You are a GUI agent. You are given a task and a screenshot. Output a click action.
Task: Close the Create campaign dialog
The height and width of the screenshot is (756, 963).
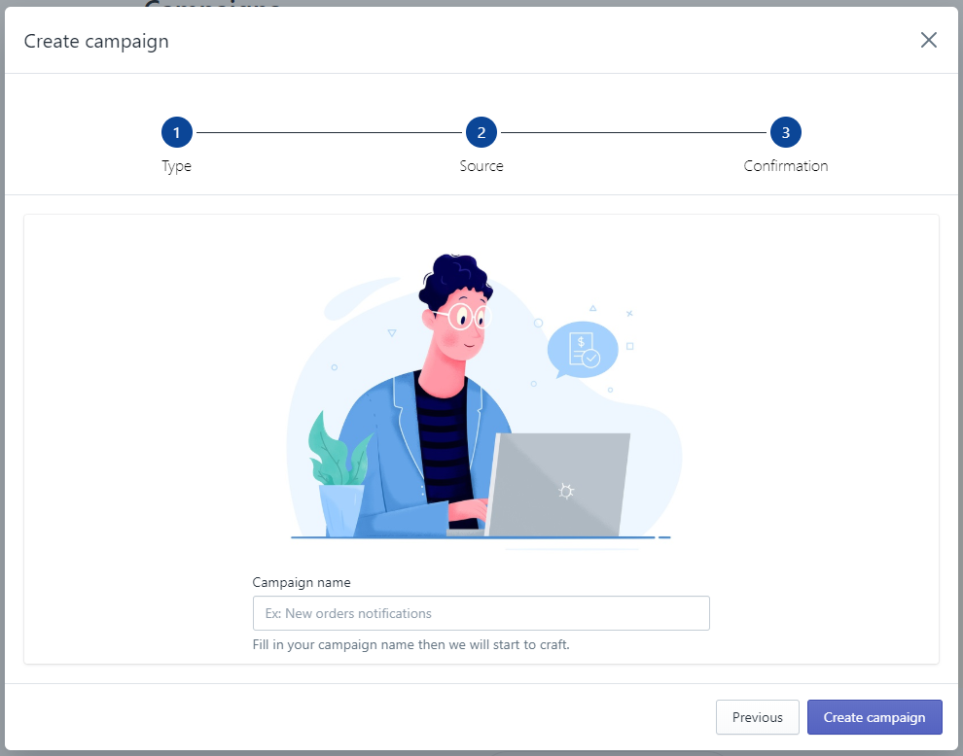pos(928,40)
